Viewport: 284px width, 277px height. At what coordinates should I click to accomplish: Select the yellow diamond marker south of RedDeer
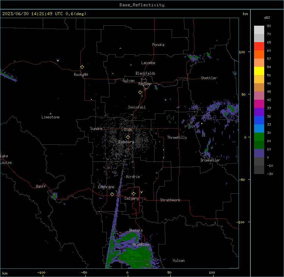pyautogui.click(x=140, y=92)
